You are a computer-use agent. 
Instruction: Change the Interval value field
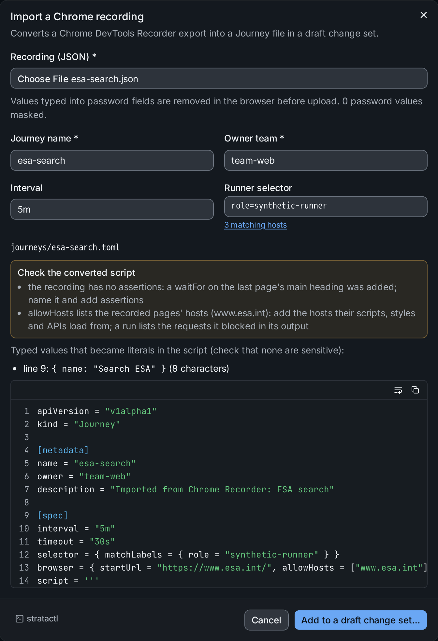pos(112,209)
